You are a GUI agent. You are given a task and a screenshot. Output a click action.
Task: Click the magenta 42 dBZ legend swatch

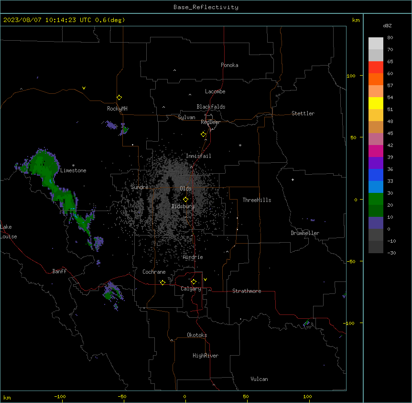pyautogui.click(x=376, y=151)
